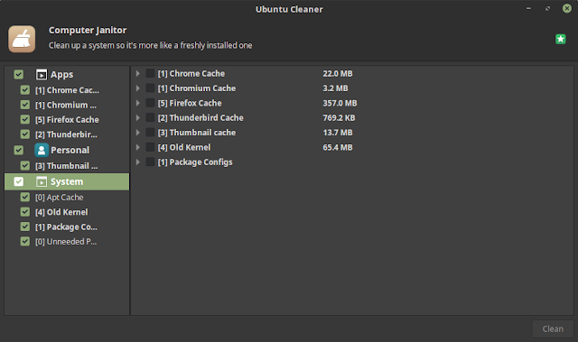Click the 3.2 MB size value
The image size is (578, 342).
[335, 88]
